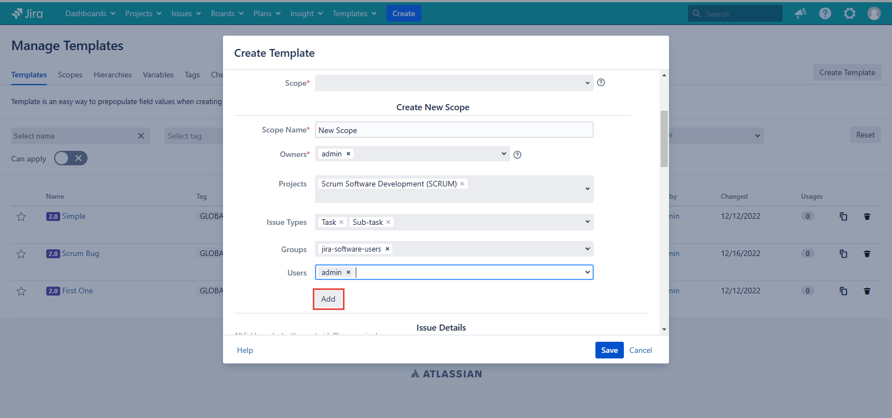The image size is (892, 418).
Task: Star the Simple template as favorite
Action: tap(21, 217)
